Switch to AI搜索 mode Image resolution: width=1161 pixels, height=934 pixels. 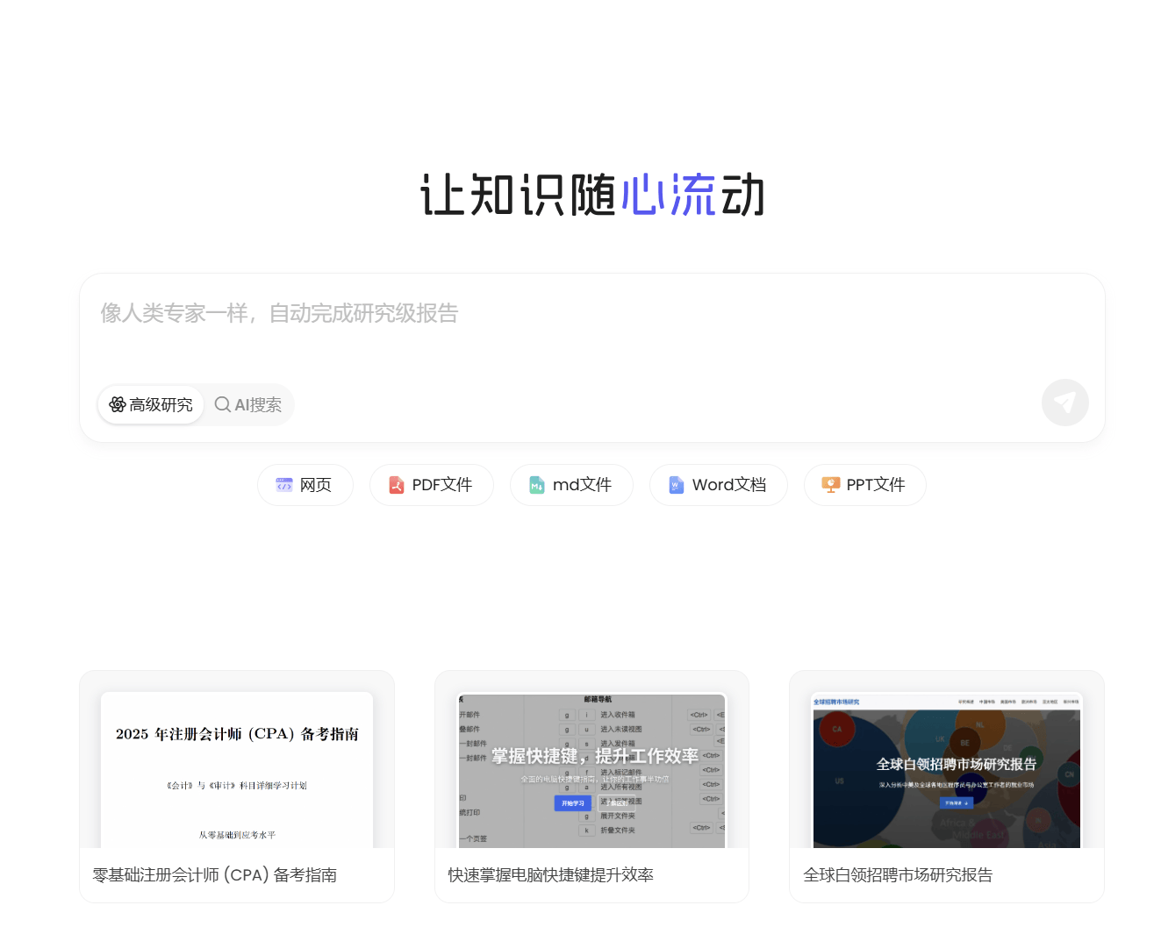click(258, 405)
